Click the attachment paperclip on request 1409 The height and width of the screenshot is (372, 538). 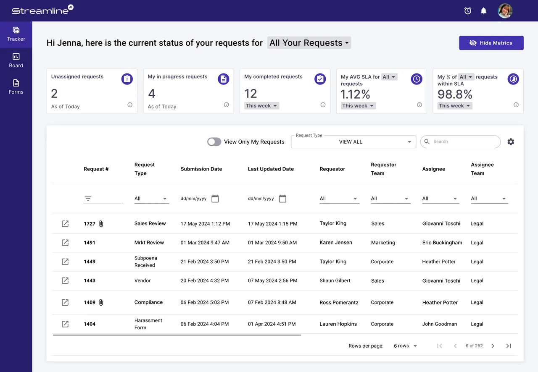(101, 302)
